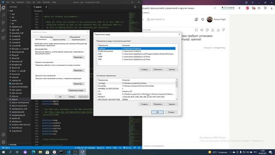Open translator settings gear icon

point(202,19)
